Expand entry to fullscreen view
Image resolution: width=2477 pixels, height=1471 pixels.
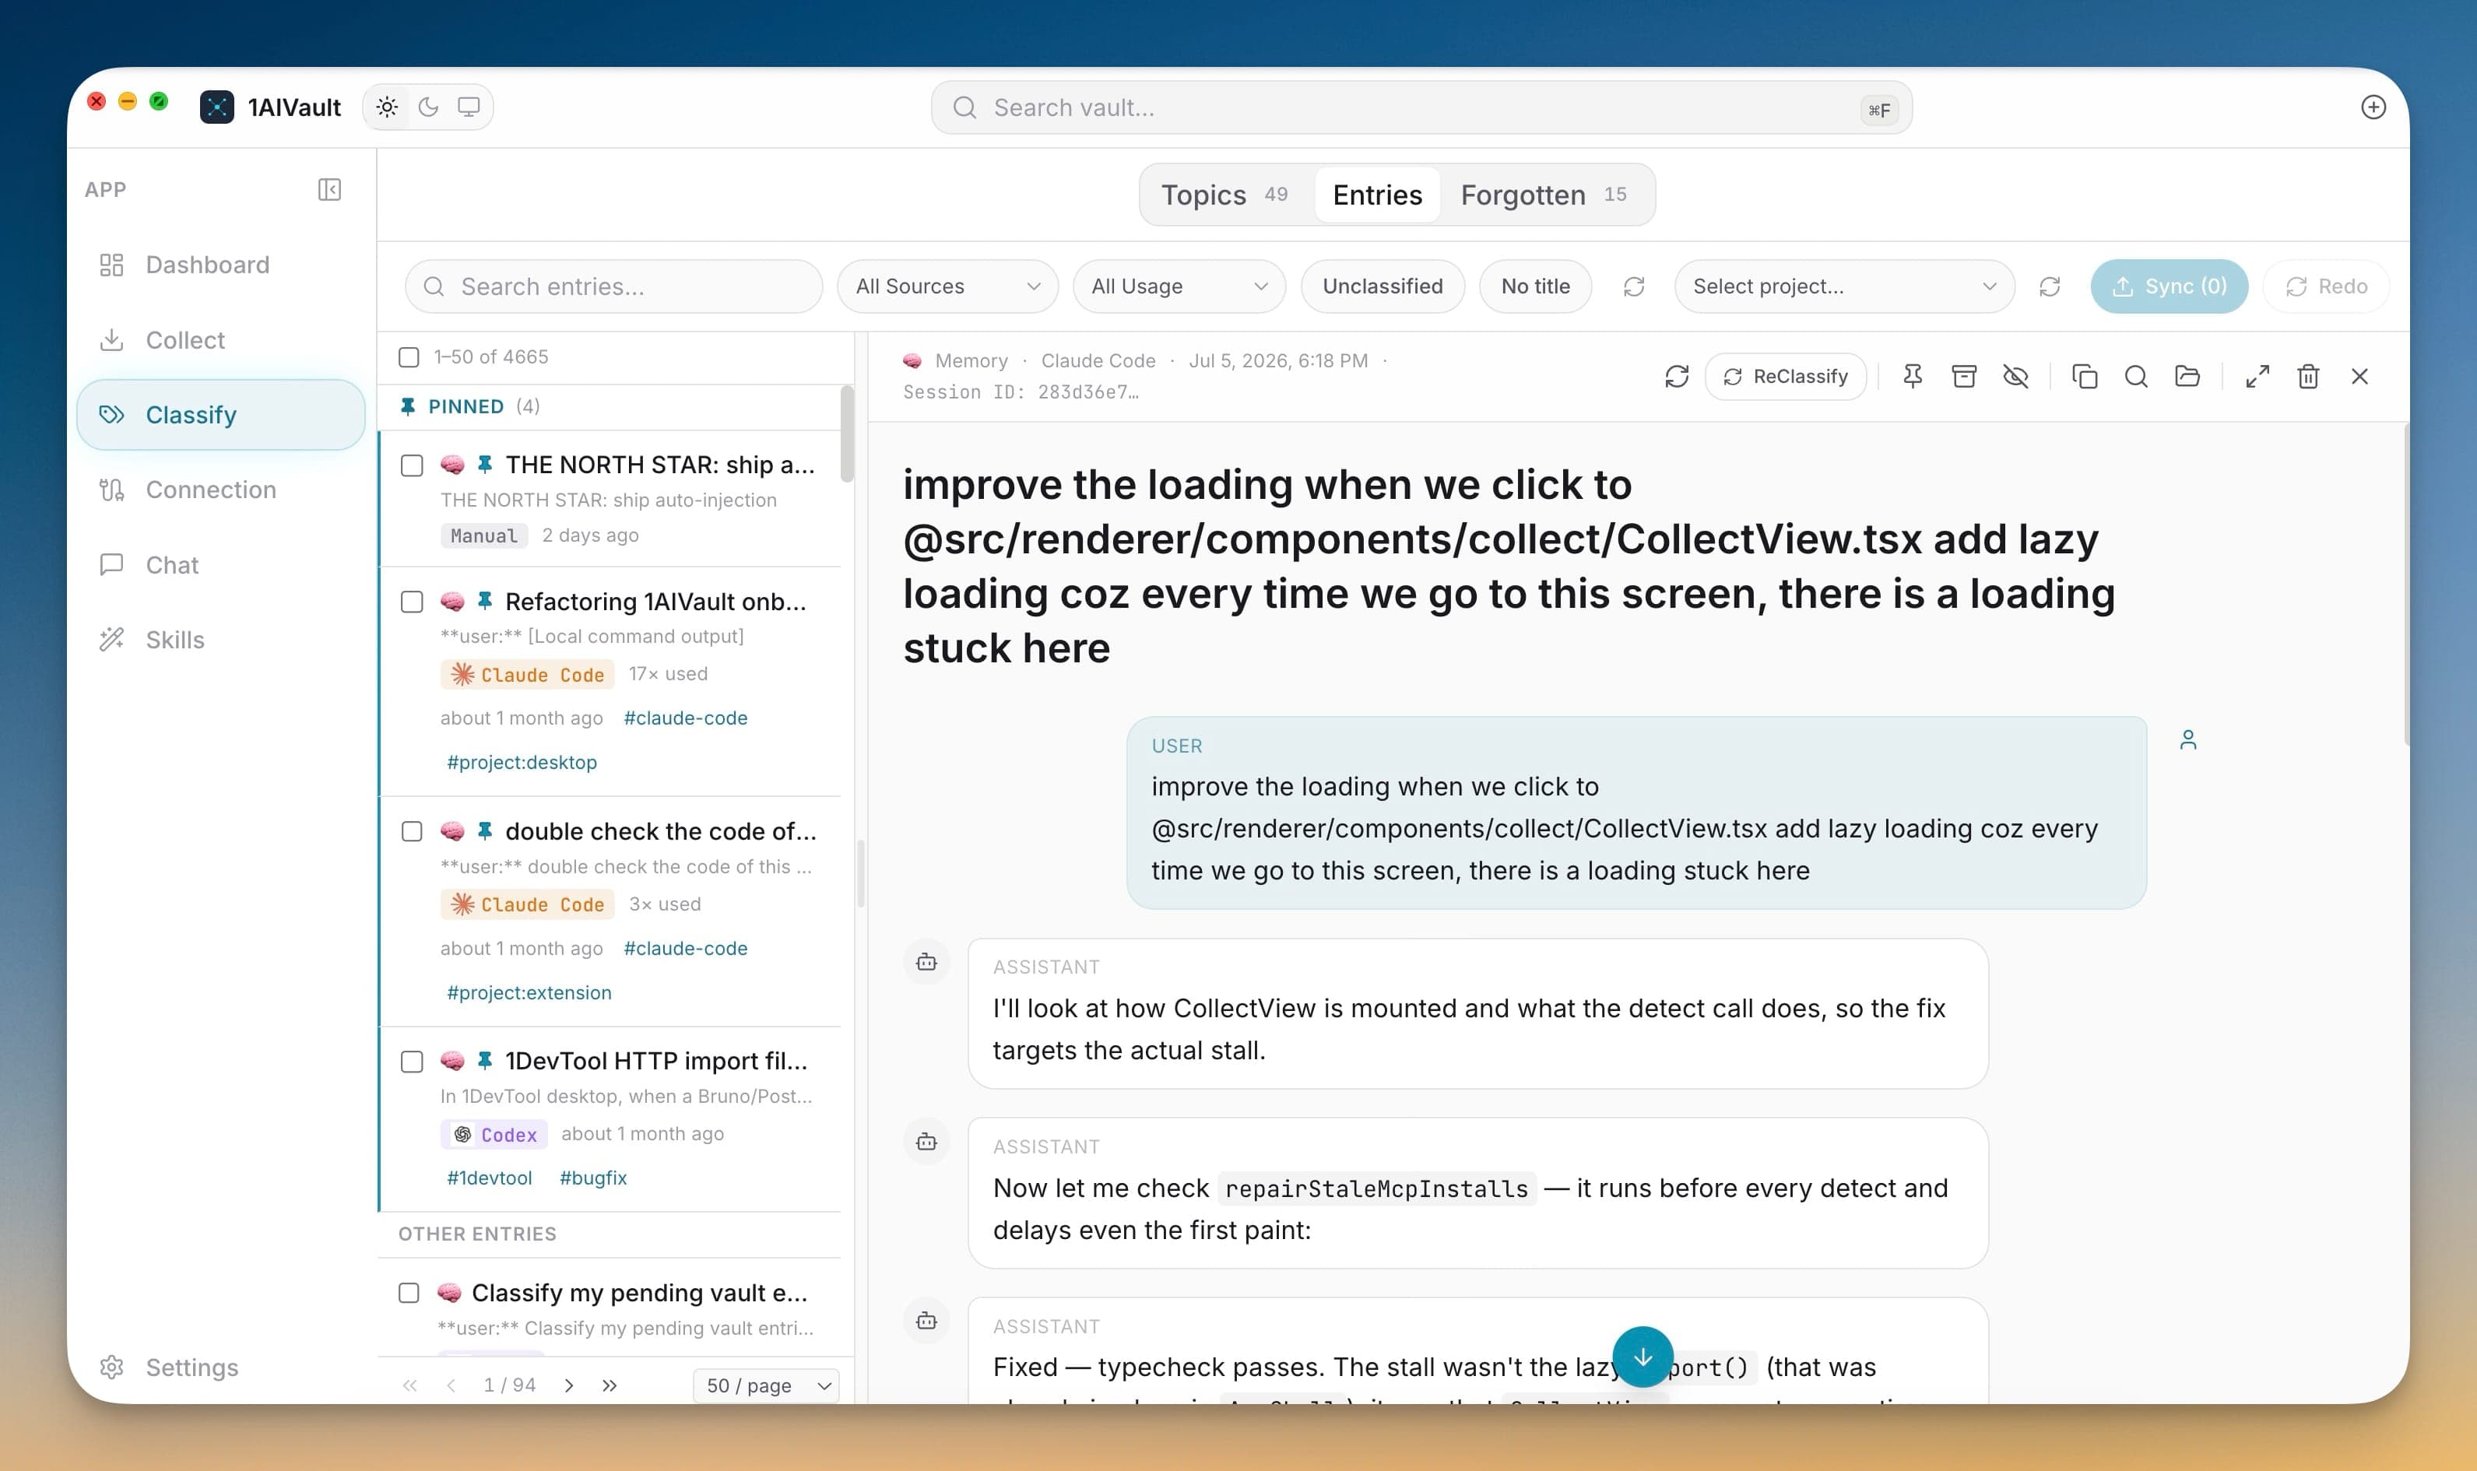pos(2257,377)
